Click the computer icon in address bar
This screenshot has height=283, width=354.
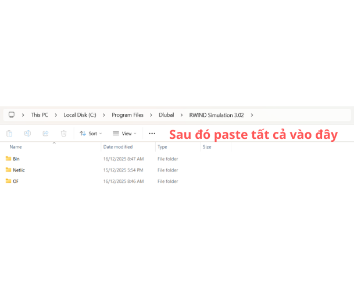tap(11, 115)
